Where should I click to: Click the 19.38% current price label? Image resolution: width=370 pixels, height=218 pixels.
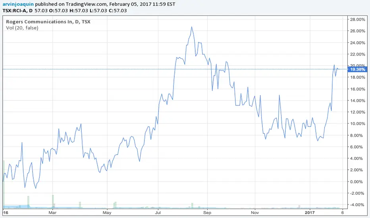(x=357, y=69)
